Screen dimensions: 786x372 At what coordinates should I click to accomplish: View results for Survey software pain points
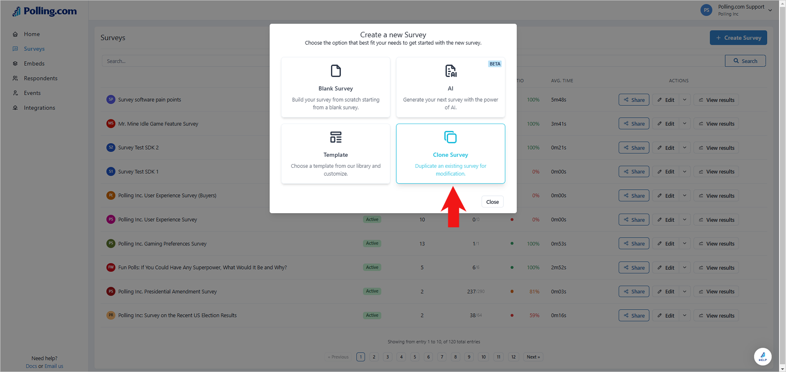(716, 100)
